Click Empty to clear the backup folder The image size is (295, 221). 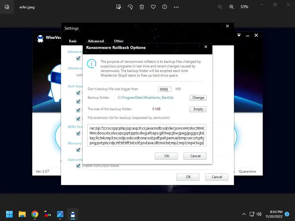click(198, 109)
